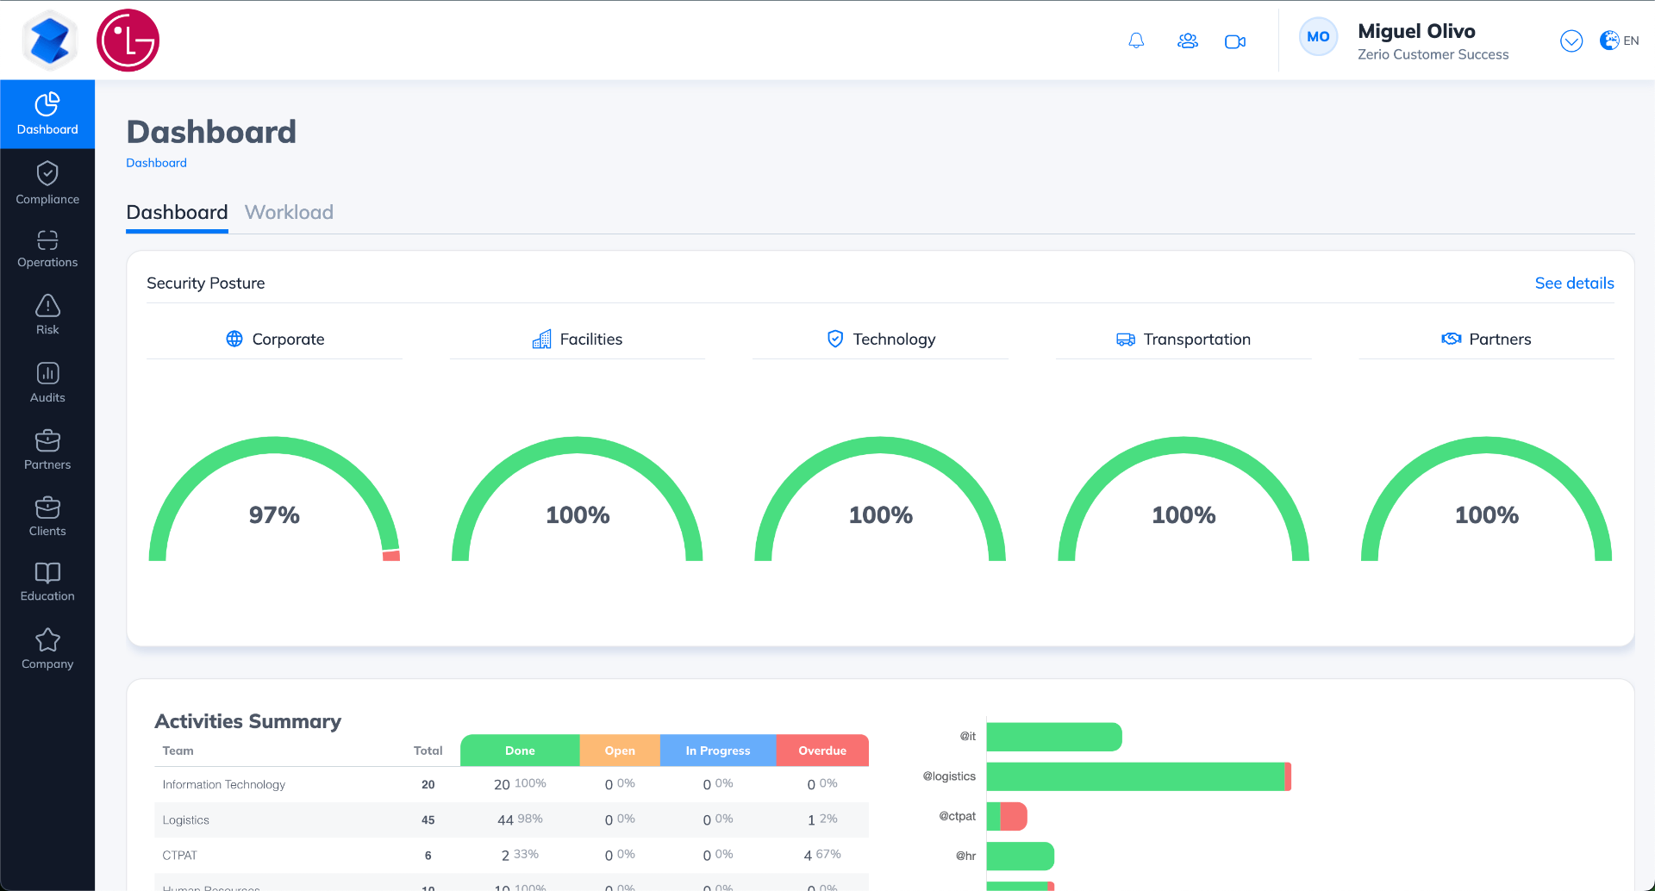The height and width of the screenshot is (891, 1655).
Task: Select the Information Technology team row
Action: point(511,784)
